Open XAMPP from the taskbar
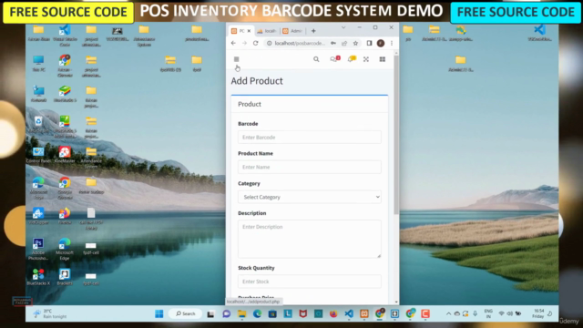The width and height of the screenshot is (583, 328). click(364, 313)
